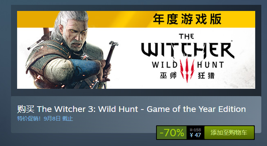Click the 添加至购物车 add to cart button

point(229,132)
